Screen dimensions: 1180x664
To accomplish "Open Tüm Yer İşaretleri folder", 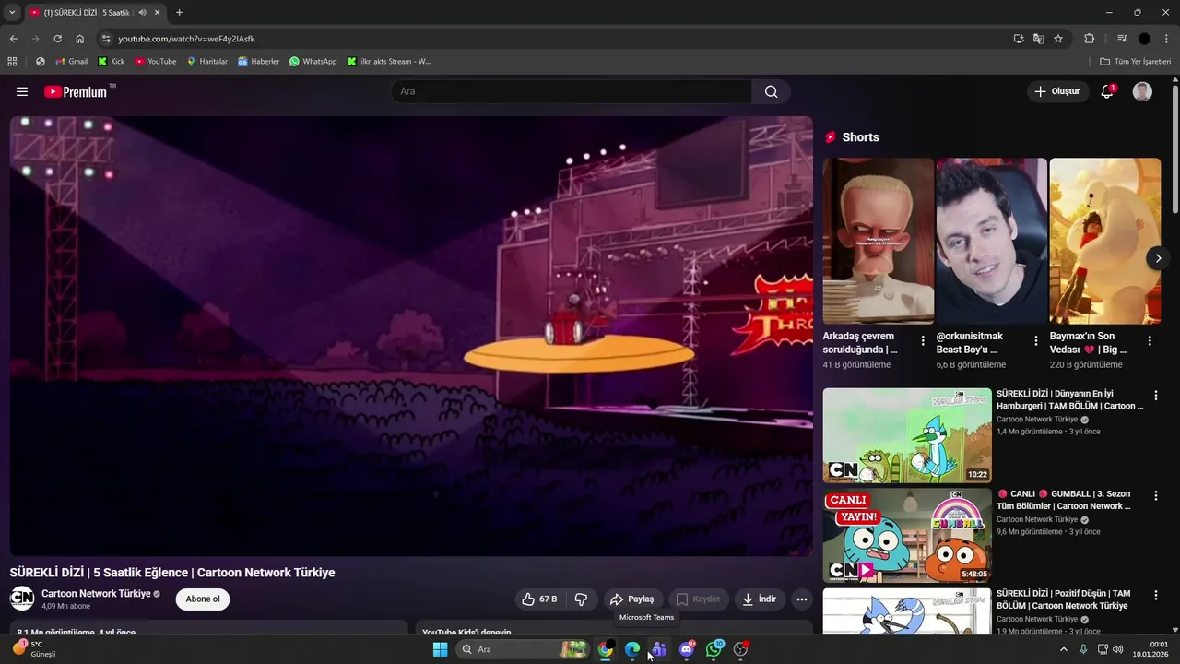I will pyautogui.click(x=1135, y=62).
